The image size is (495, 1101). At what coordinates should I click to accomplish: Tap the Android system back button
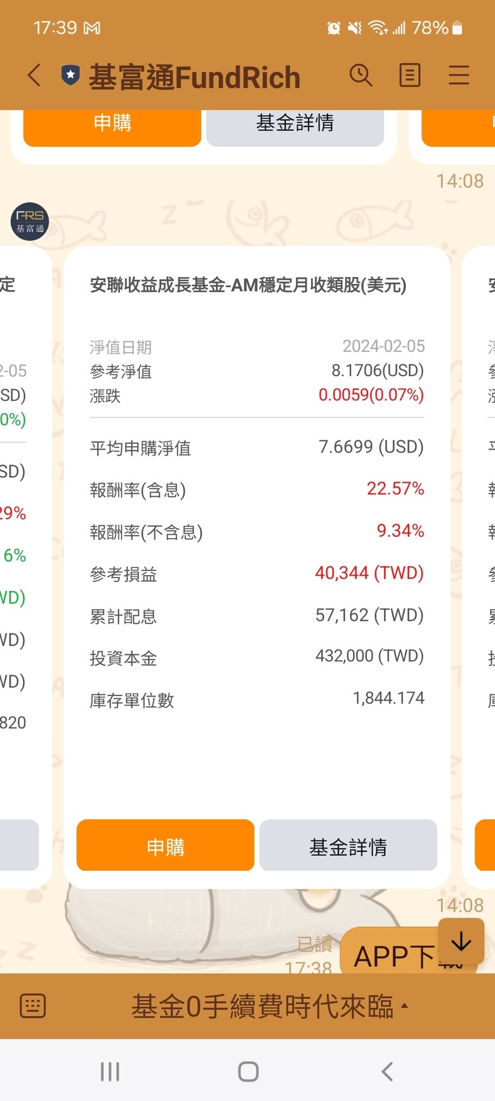pos(387,1071)
